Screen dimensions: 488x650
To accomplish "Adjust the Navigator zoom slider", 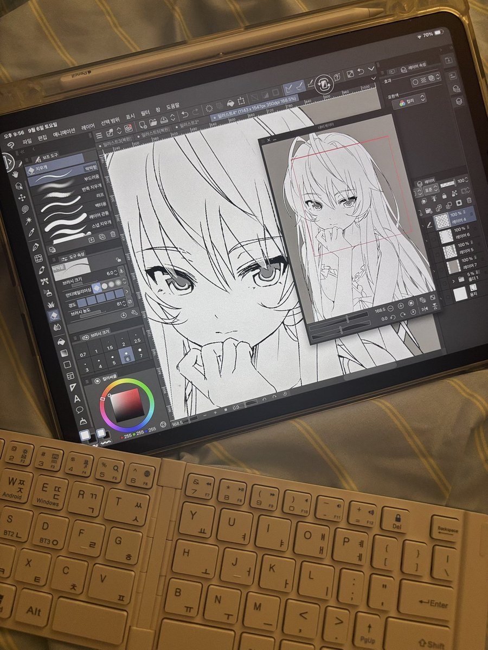I will pyautogui.click(x=338, y=320).
